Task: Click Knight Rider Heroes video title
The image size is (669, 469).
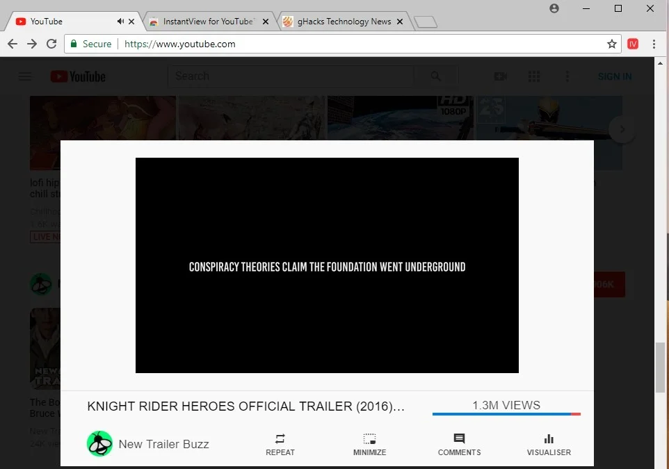Action: (245, 406)
